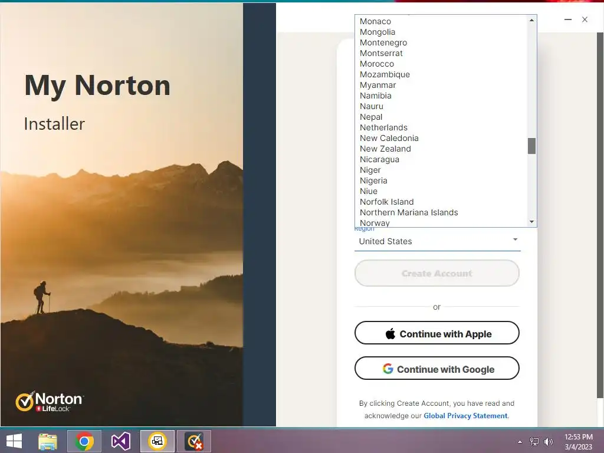The width and height of the screenshot is (604, 453).
Task: Open the Region dropdown showing United States
Action: tap(437, 241)
